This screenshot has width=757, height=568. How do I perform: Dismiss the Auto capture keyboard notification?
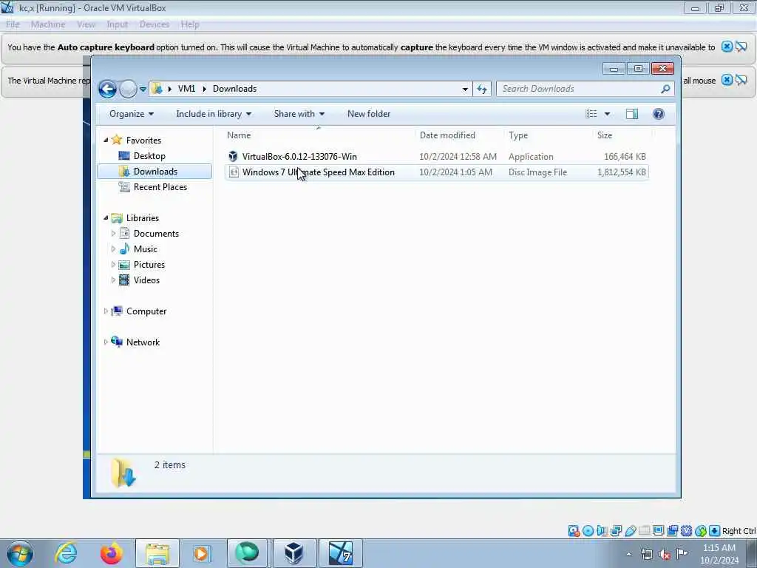pos(727,47)
